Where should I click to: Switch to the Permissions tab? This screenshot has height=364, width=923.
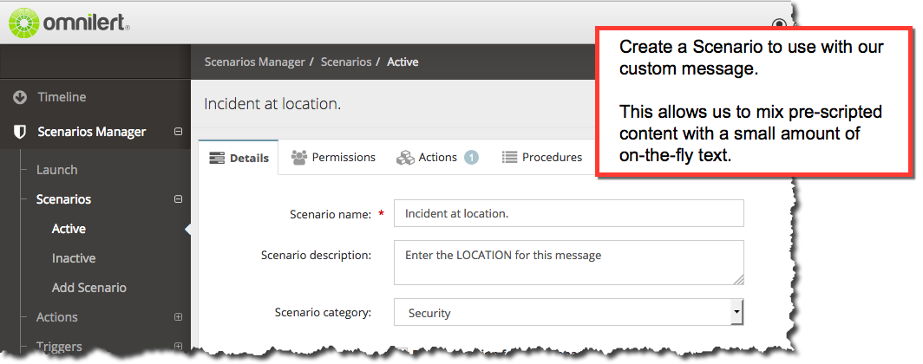tap(332, 158)
